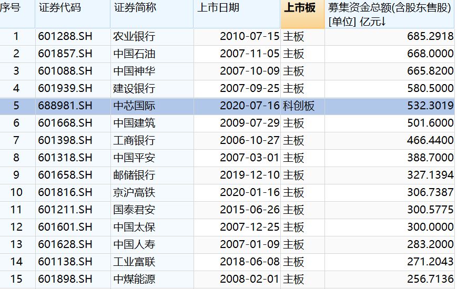This screenshot has height=289, width=457.
Task: Sort by the 序号 column header
Action: pos(17,14)
